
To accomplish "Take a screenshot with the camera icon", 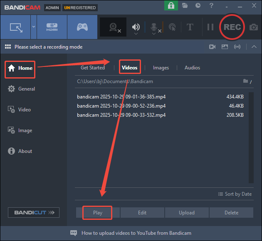I will coord(254,27).
